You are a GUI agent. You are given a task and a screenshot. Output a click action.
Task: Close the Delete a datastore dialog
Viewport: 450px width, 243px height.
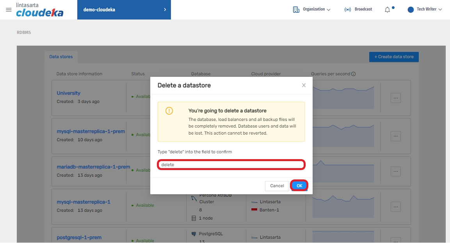tap(304, 85)
